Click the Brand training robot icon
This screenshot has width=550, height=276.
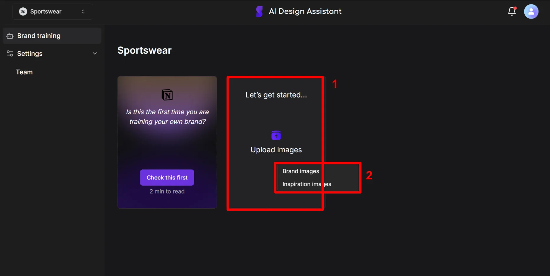pos(10,36)
